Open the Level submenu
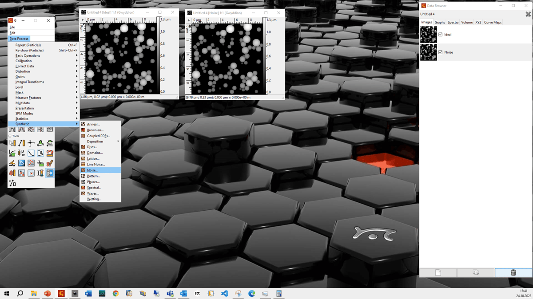Screen dimensions: 533x299 44,87
